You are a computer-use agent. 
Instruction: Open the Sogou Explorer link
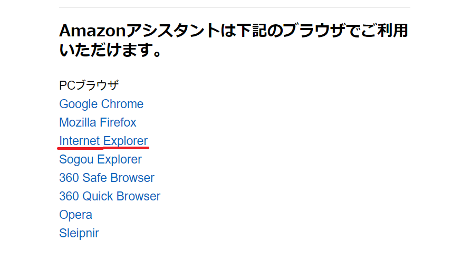coord(100,159)
